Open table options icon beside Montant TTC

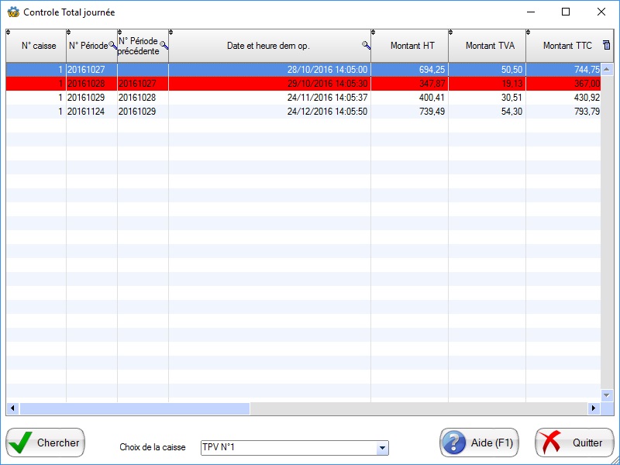pos(607,46)
